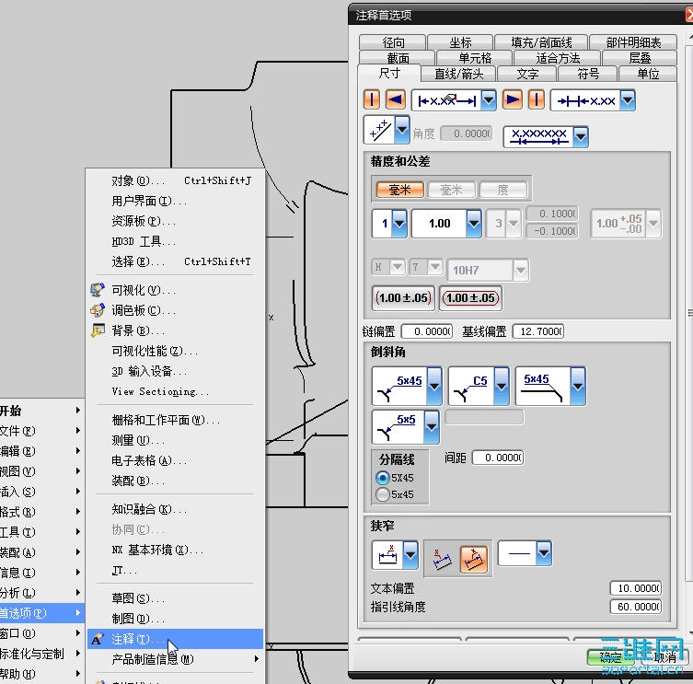Toggle the first 毫米 units button

400,191
